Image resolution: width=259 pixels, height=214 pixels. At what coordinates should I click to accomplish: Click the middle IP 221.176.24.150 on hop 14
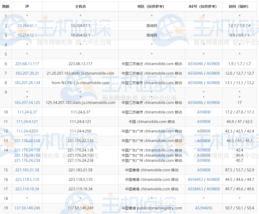27,155
